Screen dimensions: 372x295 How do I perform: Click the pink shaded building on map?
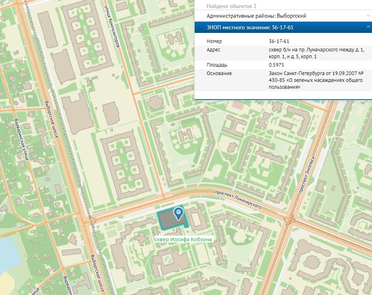[x=238, y=106]
